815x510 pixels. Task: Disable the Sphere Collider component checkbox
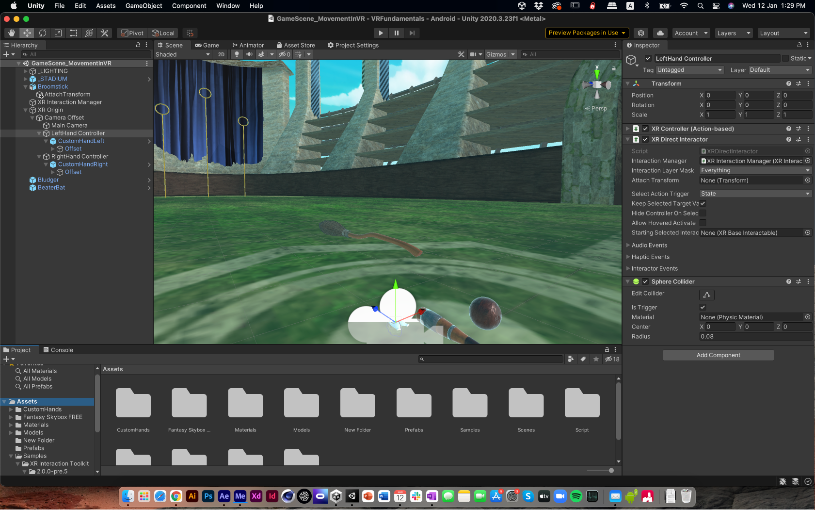(645, 281)
